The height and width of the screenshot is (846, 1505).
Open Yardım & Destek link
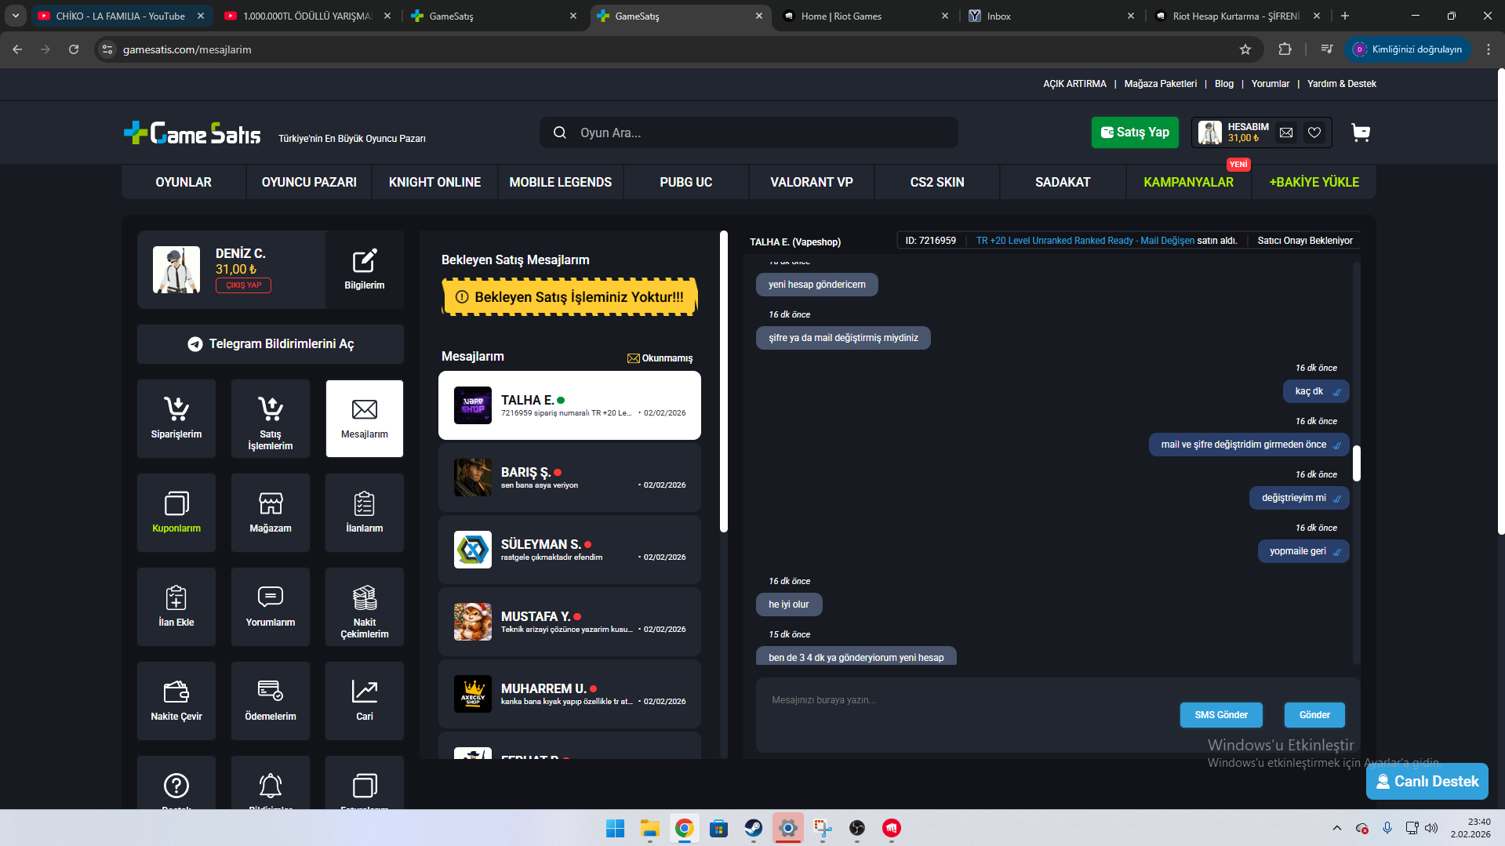coord(1341,84)
